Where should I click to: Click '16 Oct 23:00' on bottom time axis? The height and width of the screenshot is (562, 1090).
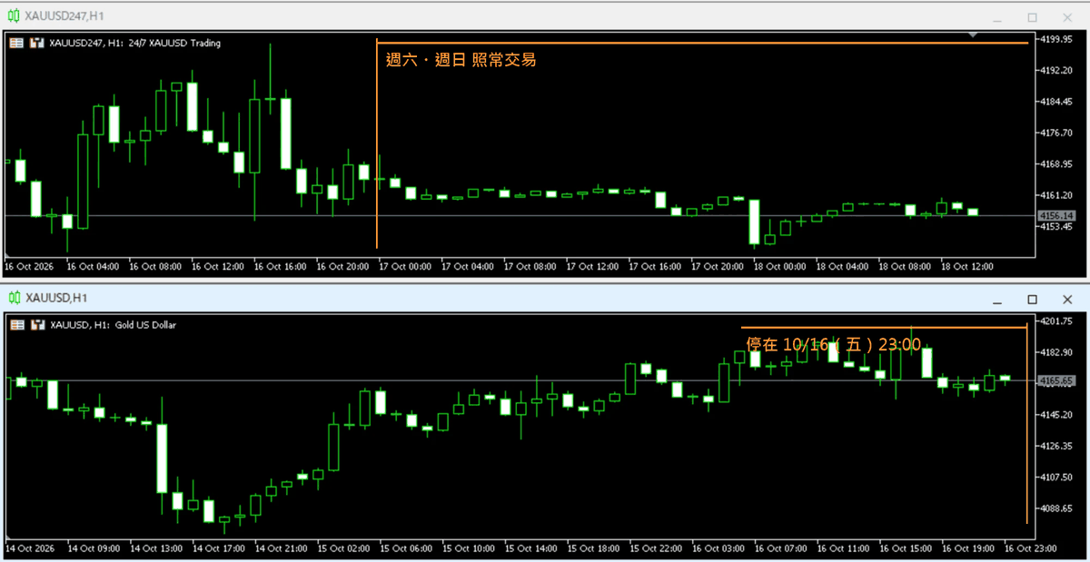coord(1029,548)
